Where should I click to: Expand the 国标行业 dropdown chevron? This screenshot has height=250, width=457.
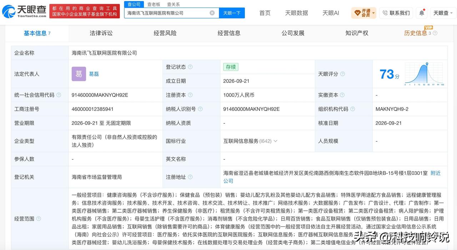coord(275,141)
